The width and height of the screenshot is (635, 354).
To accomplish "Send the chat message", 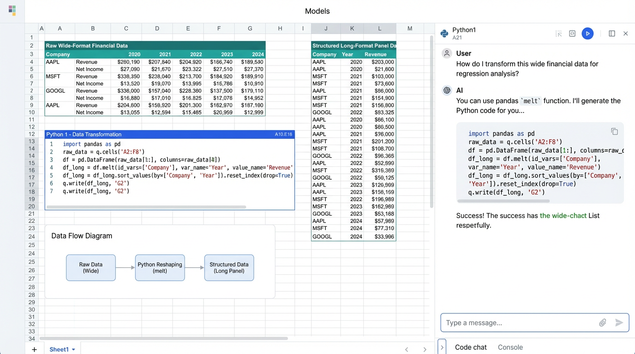I will point(619,323).
